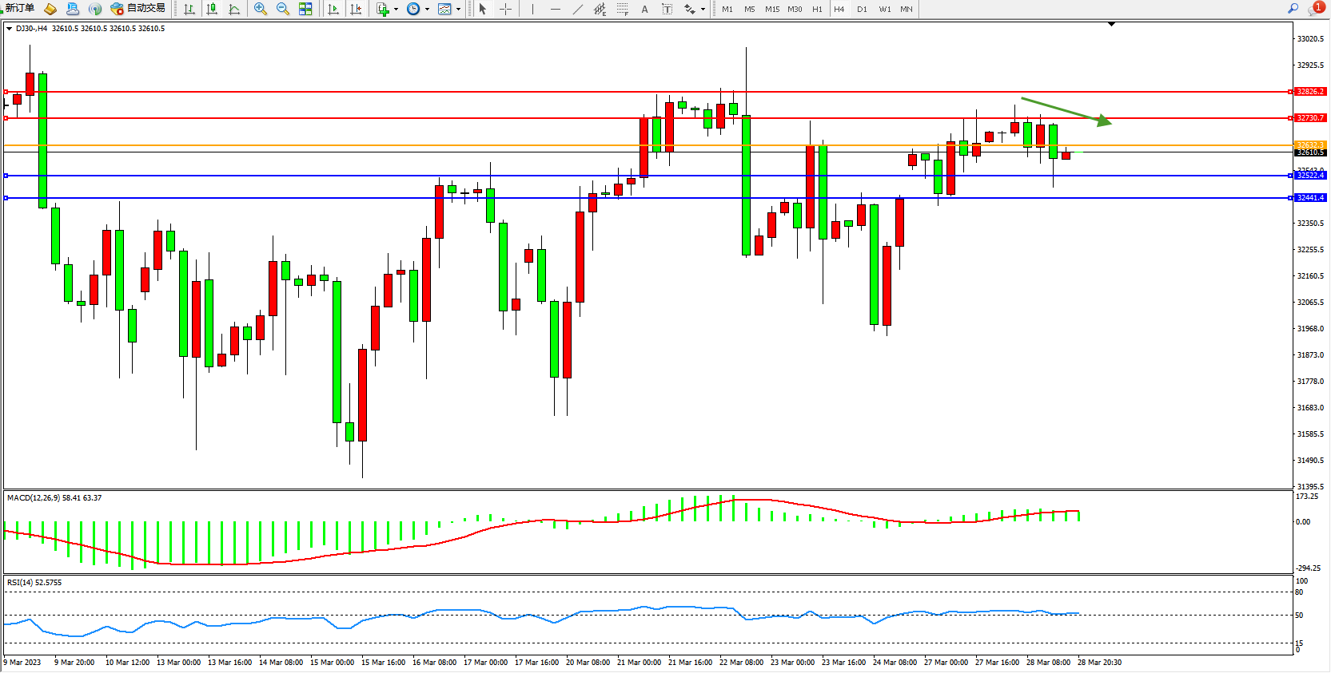Screen dimensions: 1331x673
Task: Zoom in on the chart
Action: pos(261,9)
